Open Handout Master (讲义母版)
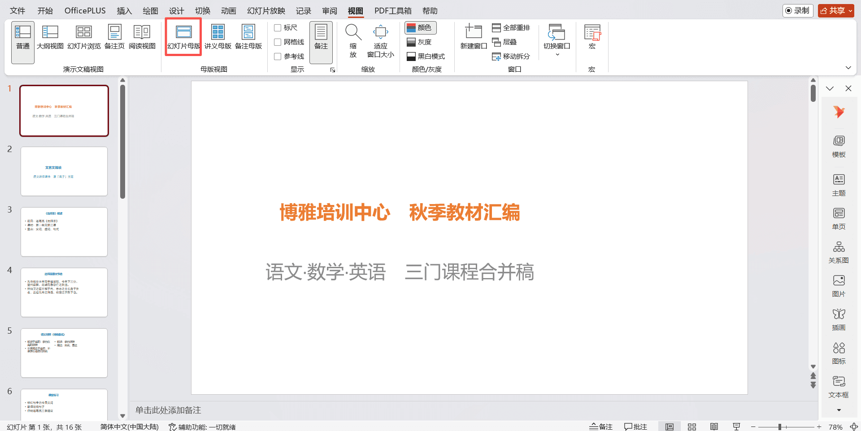This screenshot has height=431, width=861. click(218, 38)
